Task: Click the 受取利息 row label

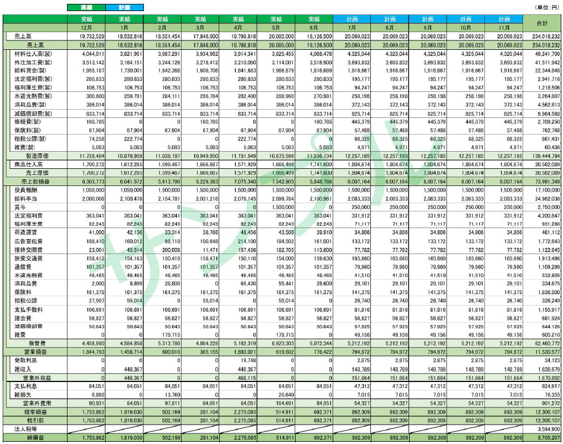Action: click(25, 360)
